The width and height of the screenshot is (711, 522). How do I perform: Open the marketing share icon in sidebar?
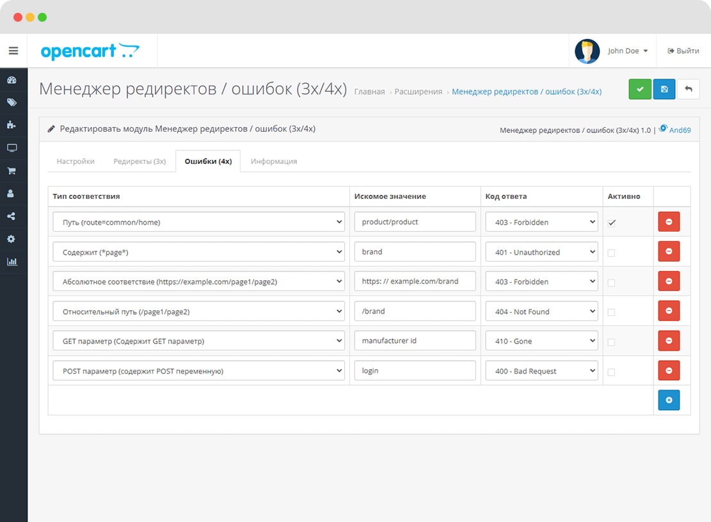tap(12, 216)
